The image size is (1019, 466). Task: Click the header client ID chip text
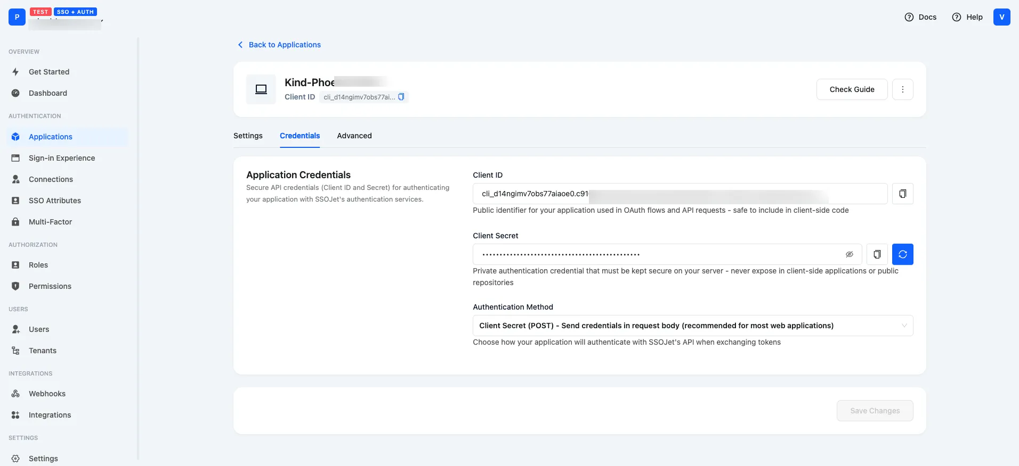point(359,97)
